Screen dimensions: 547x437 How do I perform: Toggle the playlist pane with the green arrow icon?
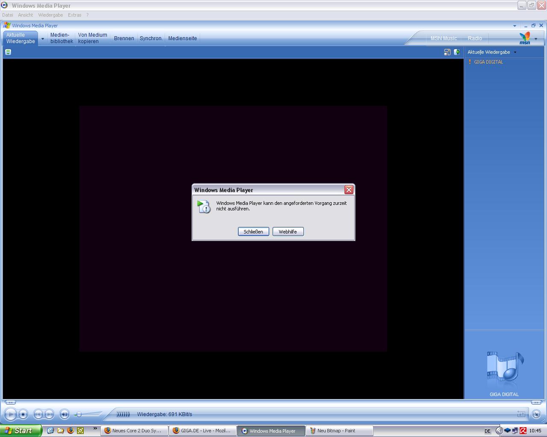click(457, 52)
